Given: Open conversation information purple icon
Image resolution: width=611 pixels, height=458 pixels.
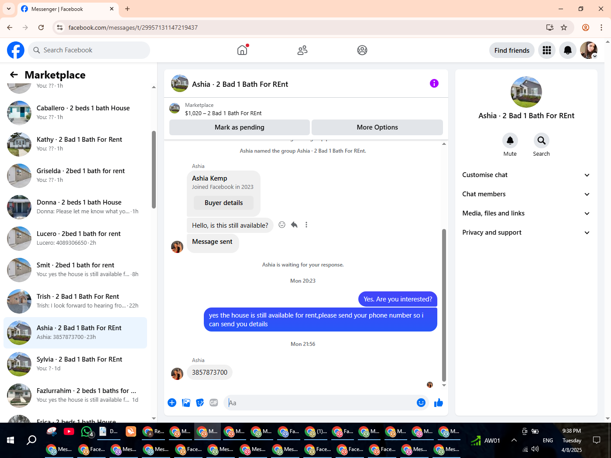Looking at the screenshot, I should coord(434,83).
